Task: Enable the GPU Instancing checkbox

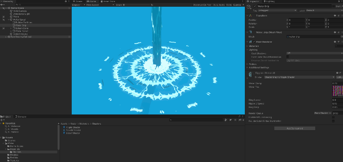Action: point(333,117)
